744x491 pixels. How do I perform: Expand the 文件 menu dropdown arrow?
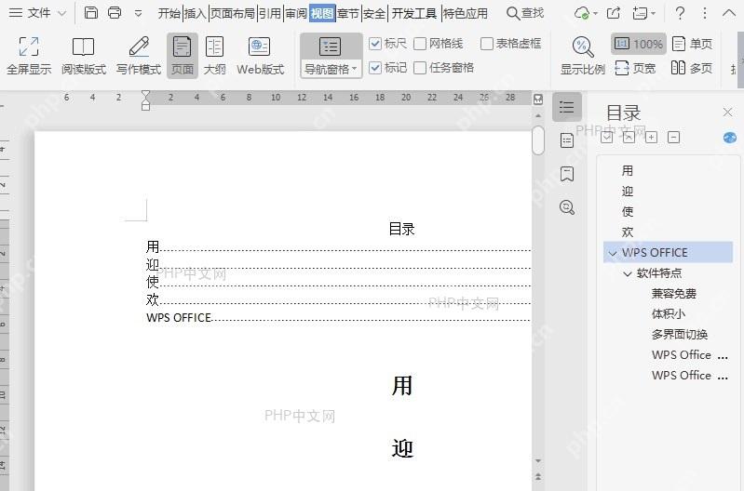point(61,13)
